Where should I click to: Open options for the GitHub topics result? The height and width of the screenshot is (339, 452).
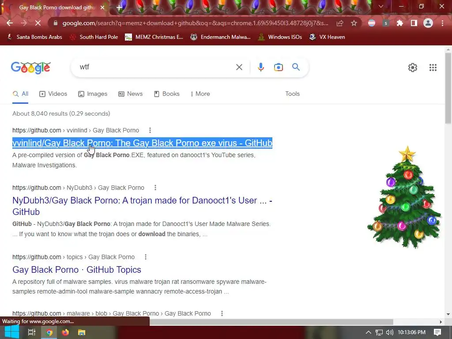click(x=146, y=257)
